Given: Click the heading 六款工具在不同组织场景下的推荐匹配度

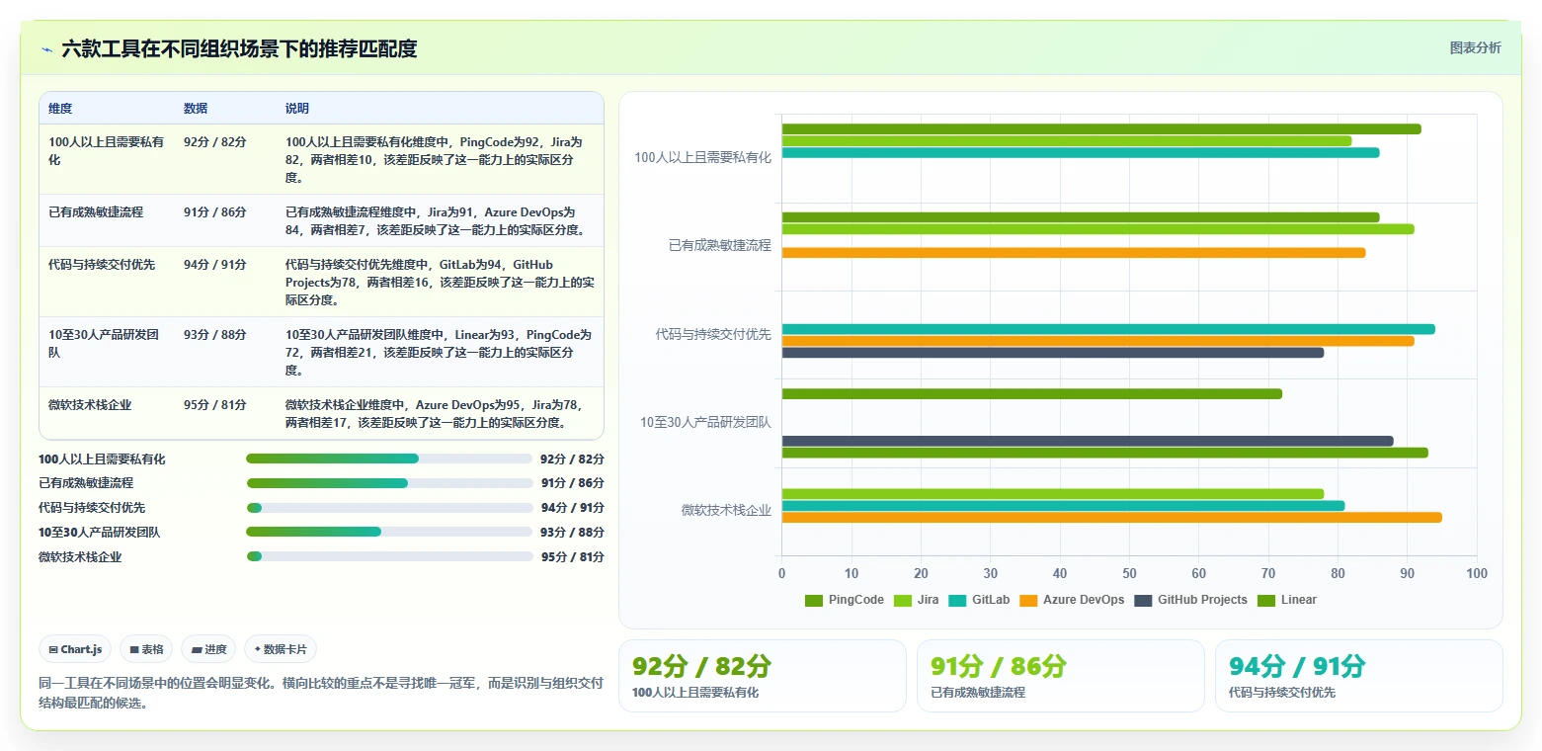Looking at the screenshot, I should pyautogui.click(x=239, y=48).
